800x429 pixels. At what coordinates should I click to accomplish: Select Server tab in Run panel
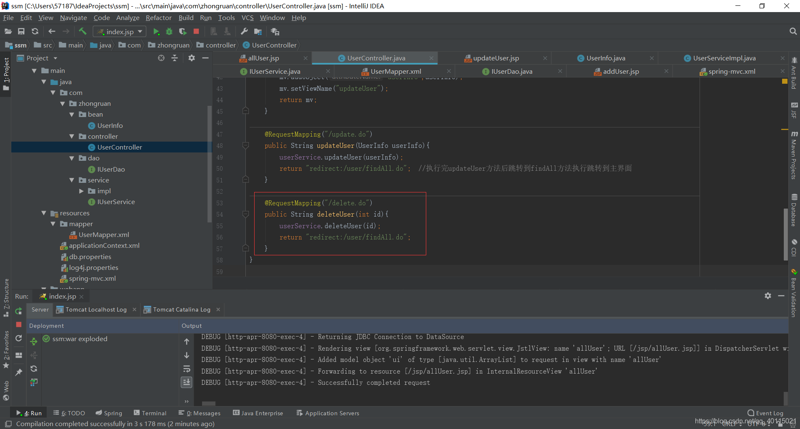[40, 309]
